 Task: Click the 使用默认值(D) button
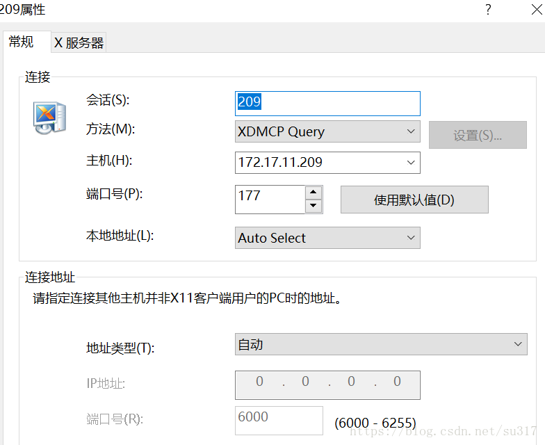tap(414, 200)
